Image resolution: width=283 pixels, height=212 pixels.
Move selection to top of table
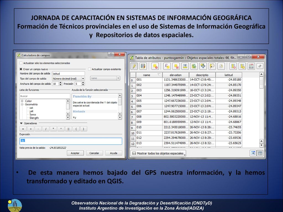click(x=185, y=66)
